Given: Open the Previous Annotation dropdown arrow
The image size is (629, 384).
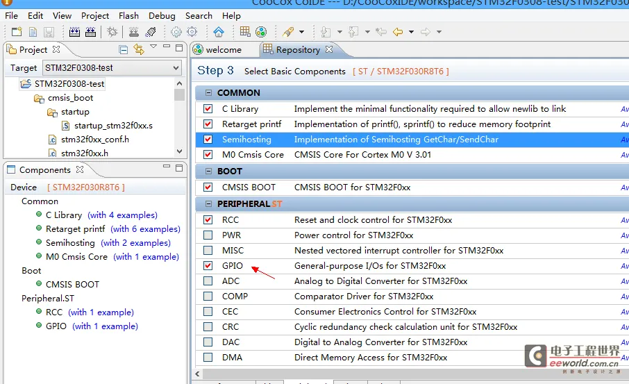Looking at the screenshot, I should tap(367, 32).
